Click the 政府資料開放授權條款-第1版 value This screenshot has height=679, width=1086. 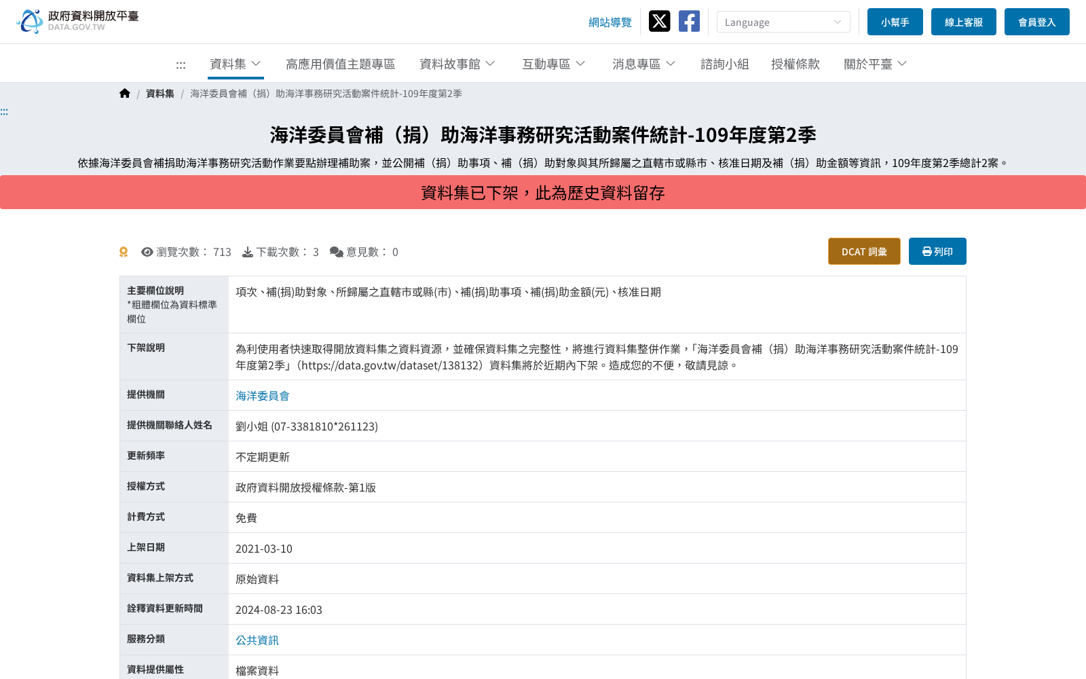pos(305,488)
